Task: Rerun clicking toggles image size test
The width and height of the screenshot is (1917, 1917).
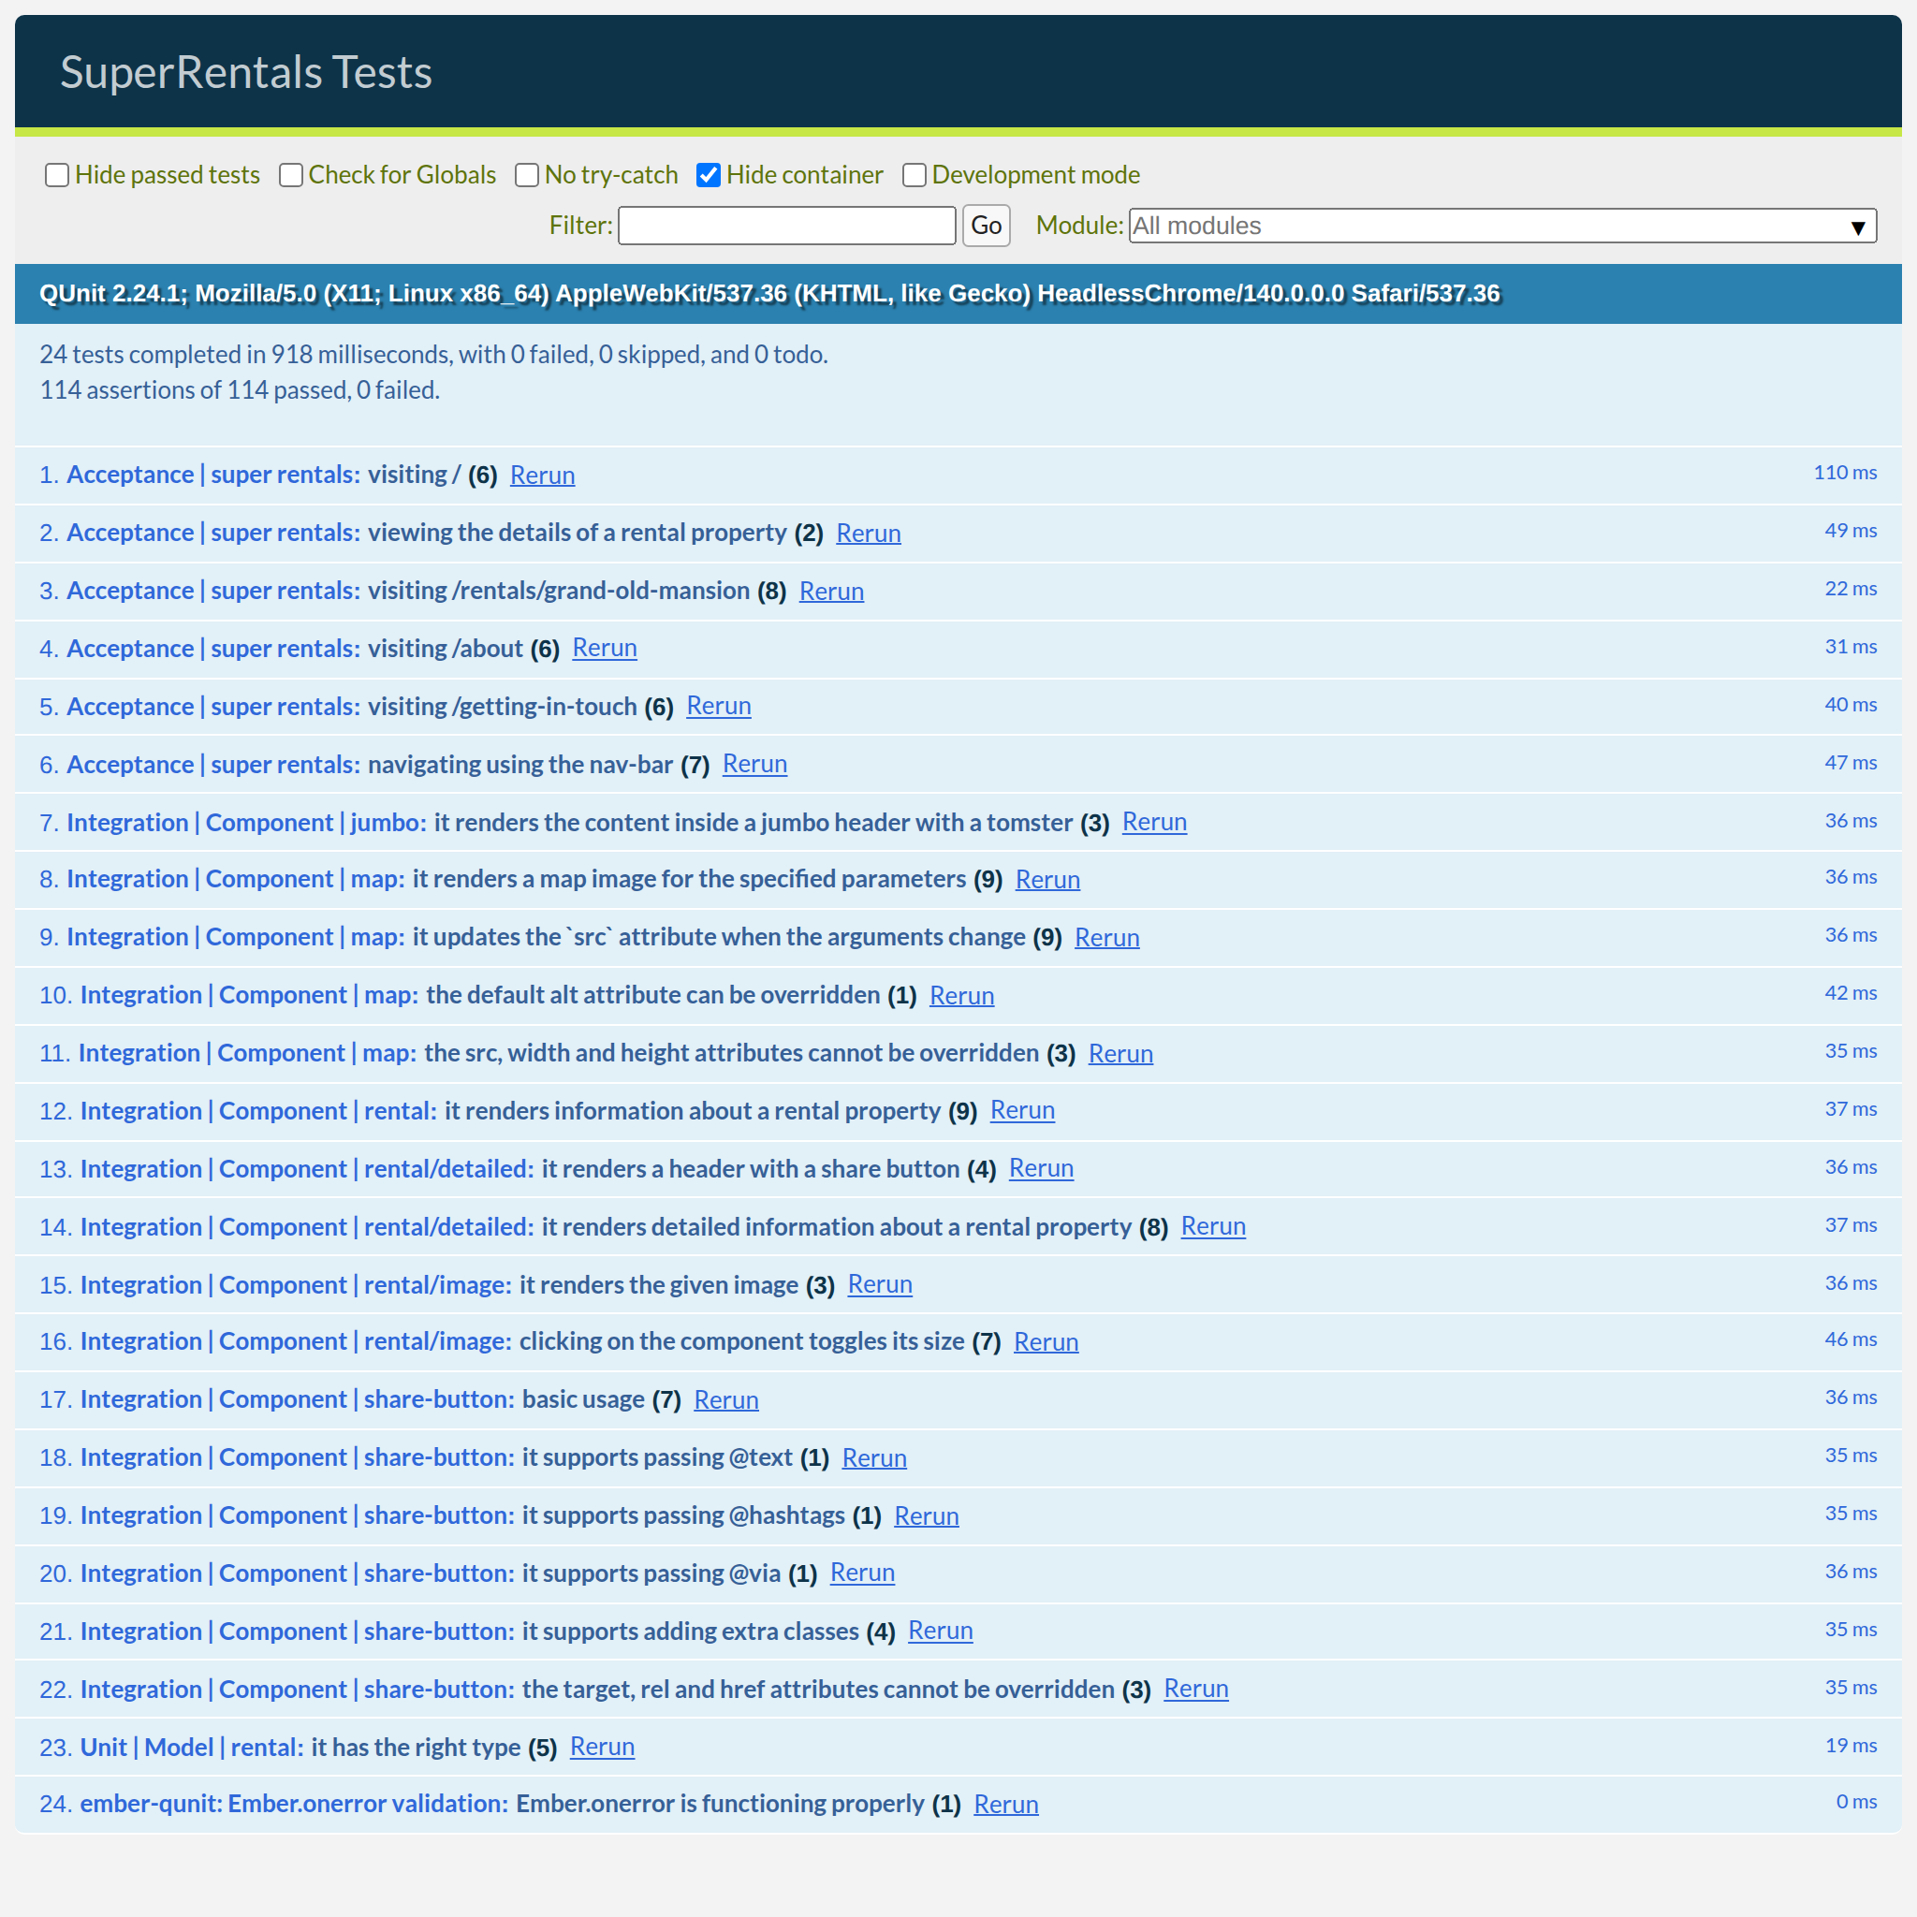Action: pos(1045,1341)
